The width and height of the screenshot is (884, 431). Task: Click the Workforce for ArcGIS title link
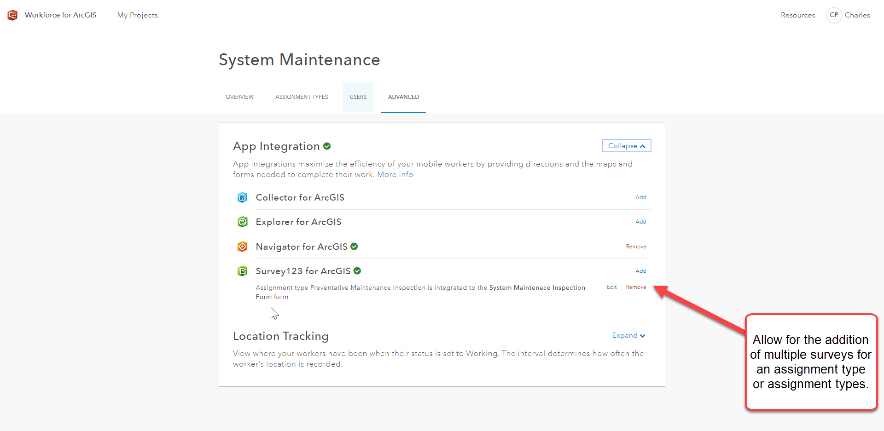(x=61, y=15)
